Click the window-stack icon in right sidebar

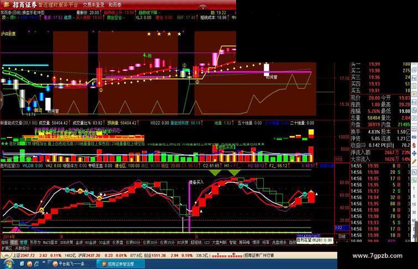point(414,70)
